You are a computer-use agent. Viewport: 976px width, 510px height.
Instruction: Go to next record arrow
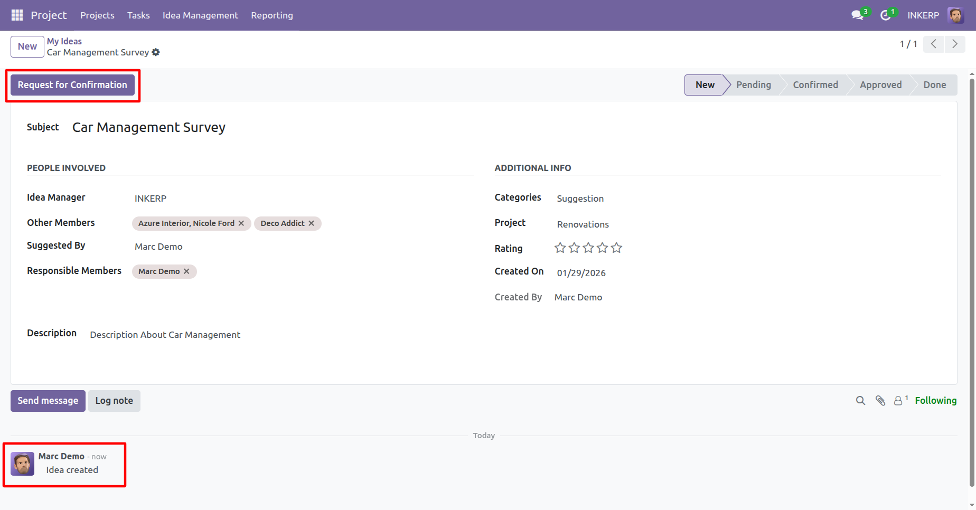954,44
